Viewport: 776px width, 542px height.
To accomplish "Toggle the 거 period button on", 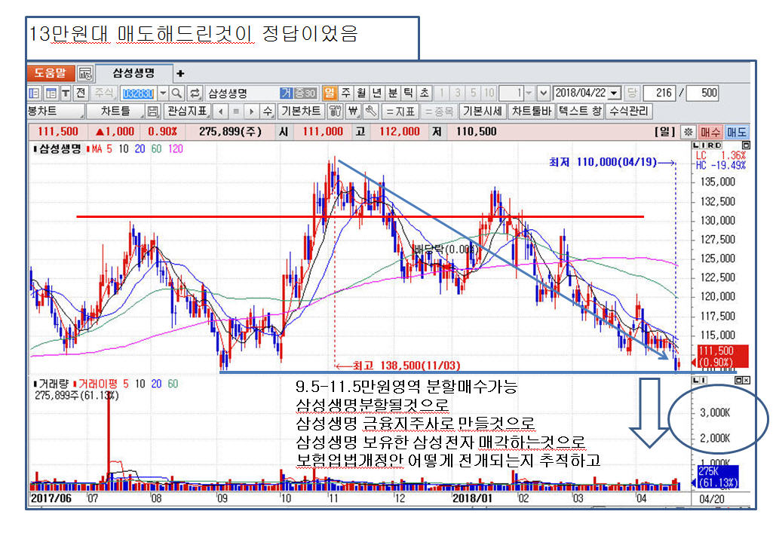I will pos(287,92).
